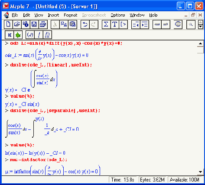Open the Insert menu
Screen dimensions: 205x185
pos(53,15)
